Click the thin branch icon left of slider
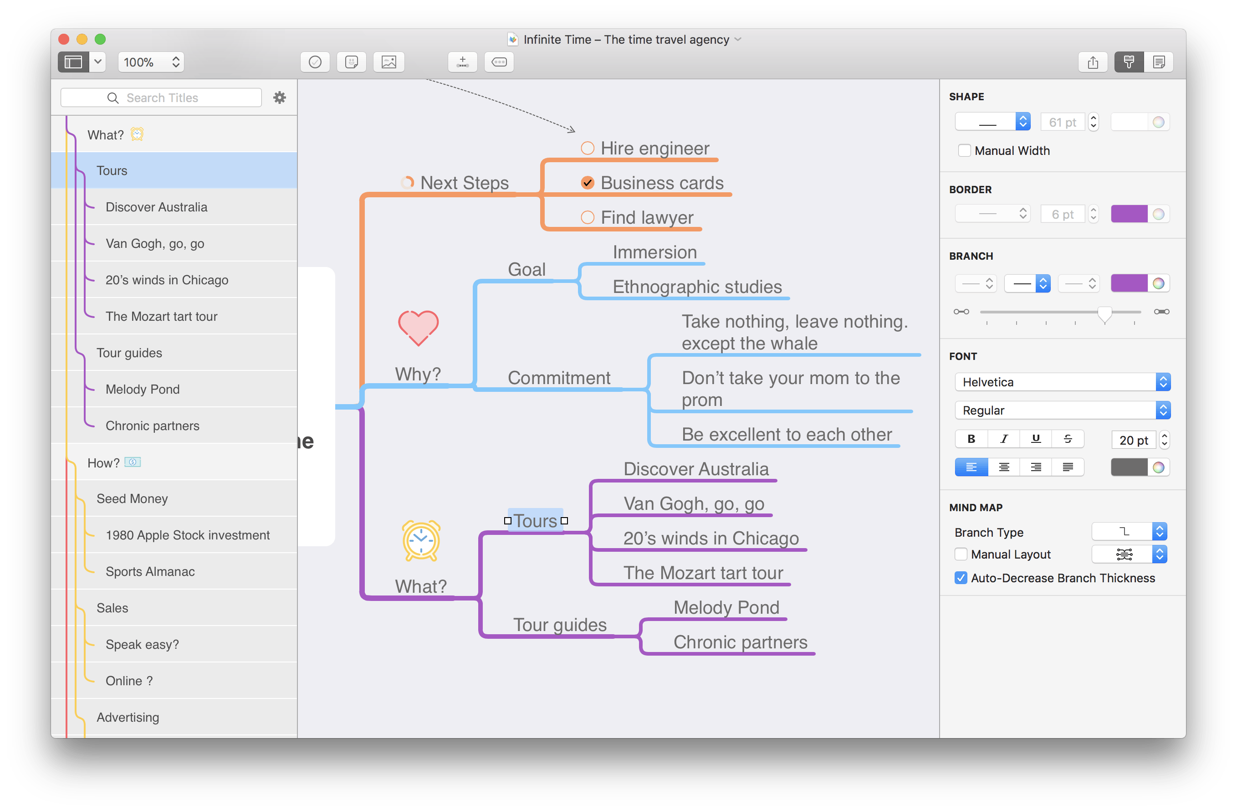1237x811 pixels. click(x=961, y=312)
